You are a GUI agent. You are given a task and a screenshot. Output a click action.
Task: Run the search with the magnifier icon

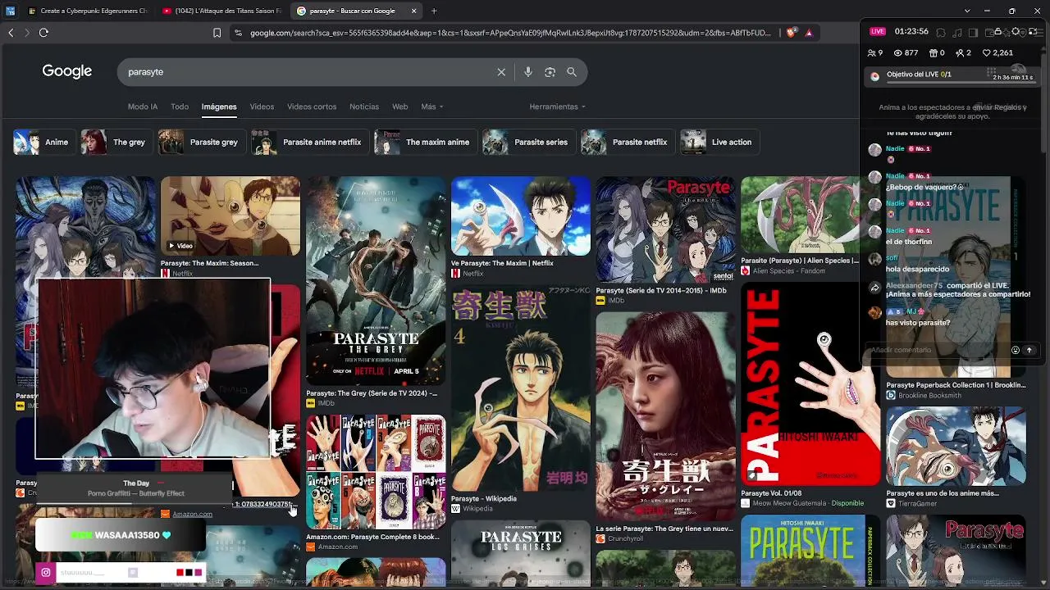(x=572, y=72)
